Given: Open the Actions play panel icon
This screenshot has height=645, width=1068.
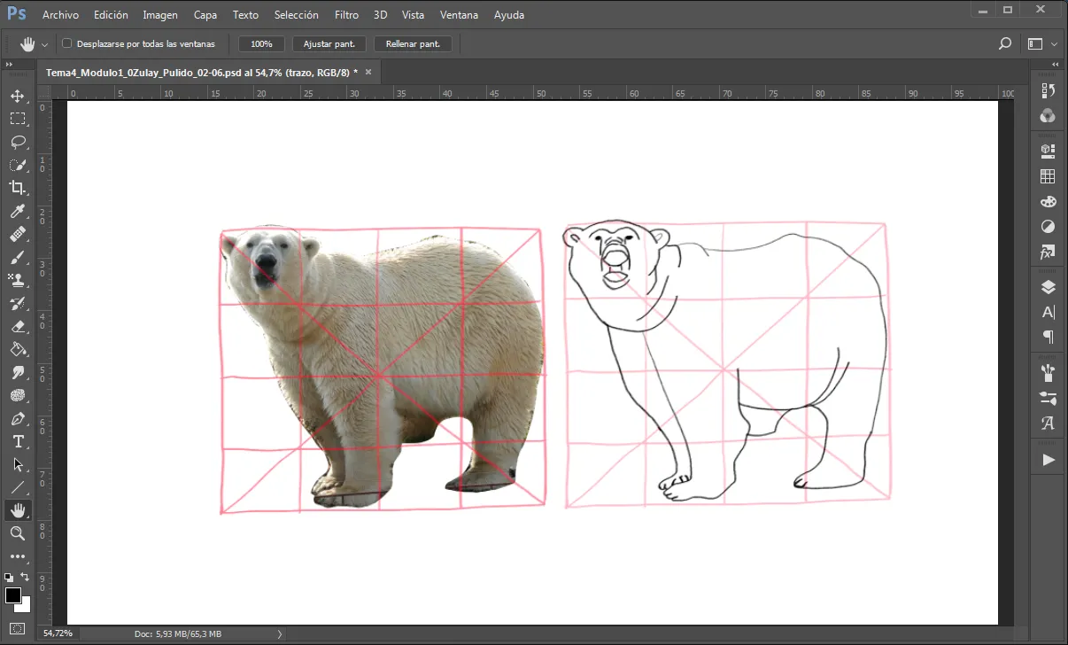Looking at the screenshot, I should (x=1049, y=460).
